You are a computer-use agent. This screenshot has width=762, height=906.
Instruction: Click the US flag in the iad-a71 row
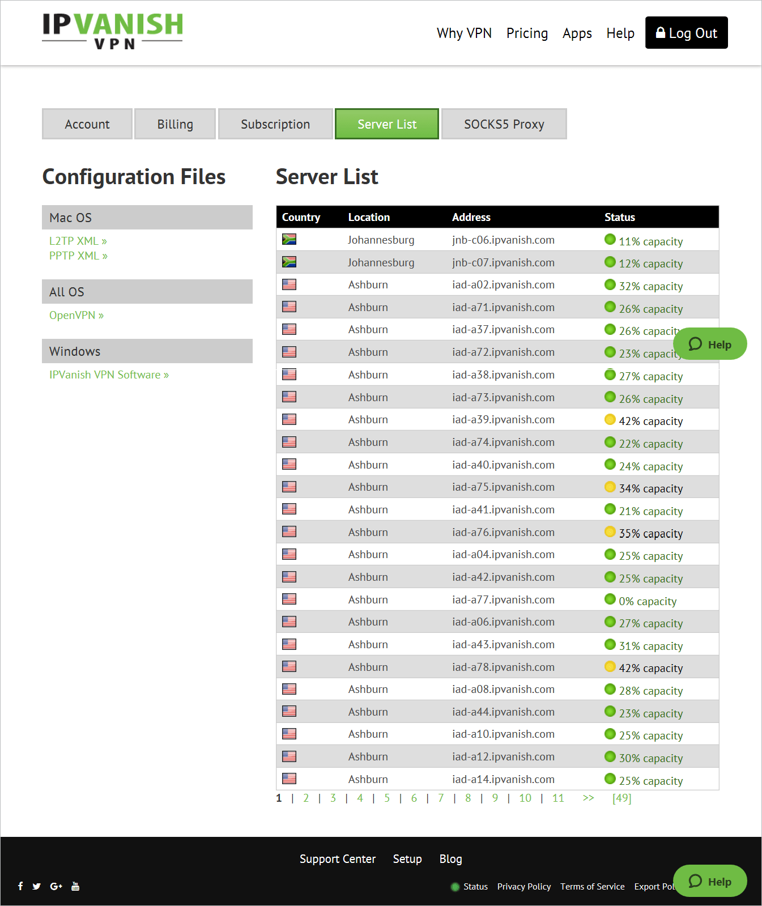click(x=289, y=307)
